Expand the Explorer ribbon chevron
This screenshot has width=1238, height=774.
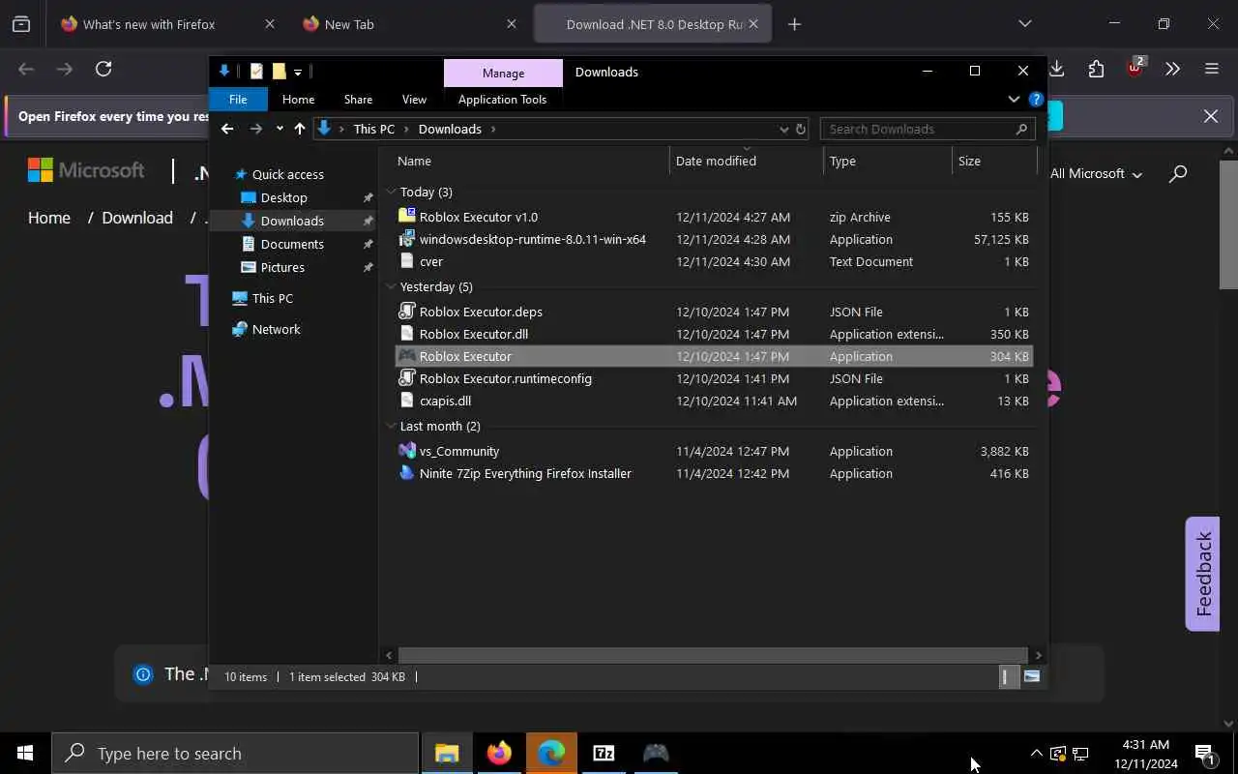[1014, 99]
